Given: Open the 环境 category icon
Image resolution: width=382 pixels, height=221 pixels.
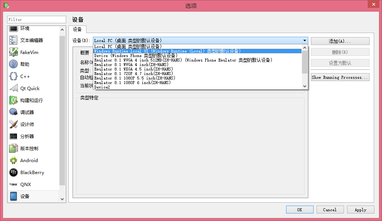Looking at the screenshot, I should coord(14,29).
